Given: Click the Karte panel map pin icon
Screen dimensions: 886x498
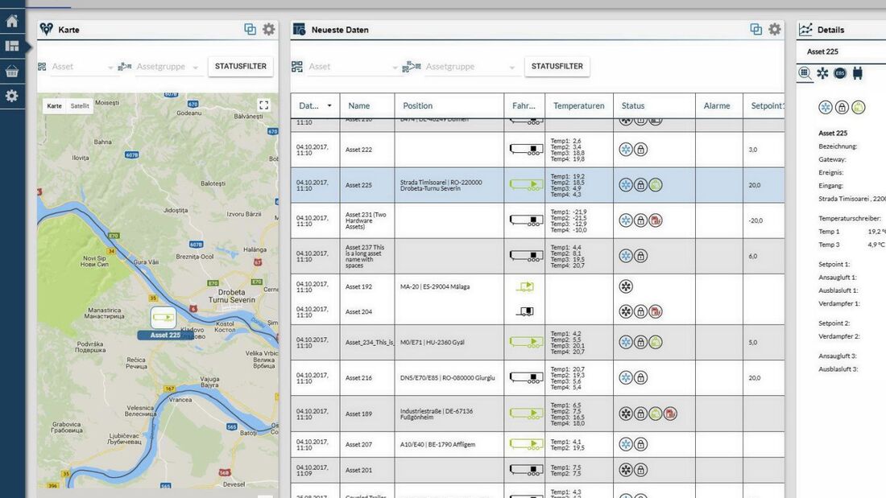Looking at the screenshot, I should pyautogui.click(x=47, y=29).
